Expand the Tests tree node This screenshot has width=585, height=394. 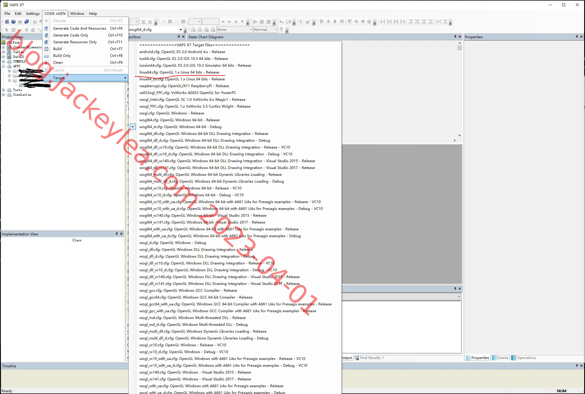(x=4, y=90)
